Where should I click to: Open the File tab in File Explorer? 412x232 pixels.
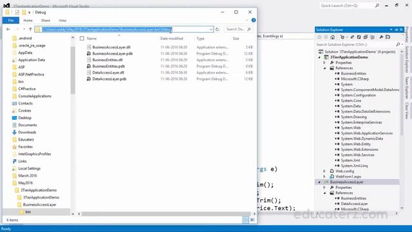pyautogui.click(x=11, y=20)
